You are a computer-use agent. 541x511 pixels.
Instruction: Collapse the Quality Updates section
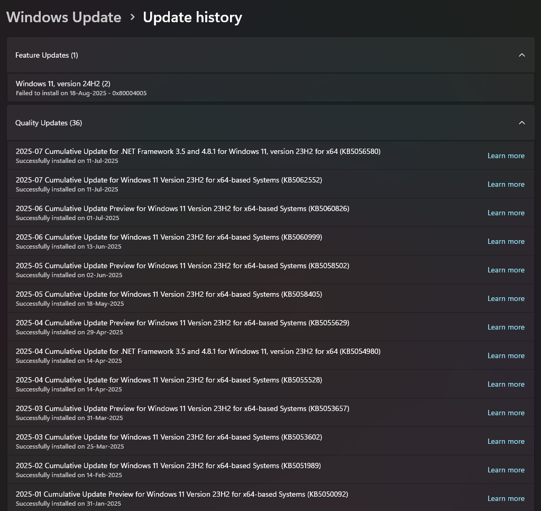[x=522, y=122]
